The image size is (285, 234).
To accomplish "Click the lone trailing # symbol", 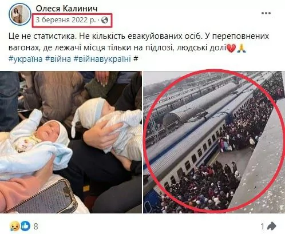I will pos(136,59).
